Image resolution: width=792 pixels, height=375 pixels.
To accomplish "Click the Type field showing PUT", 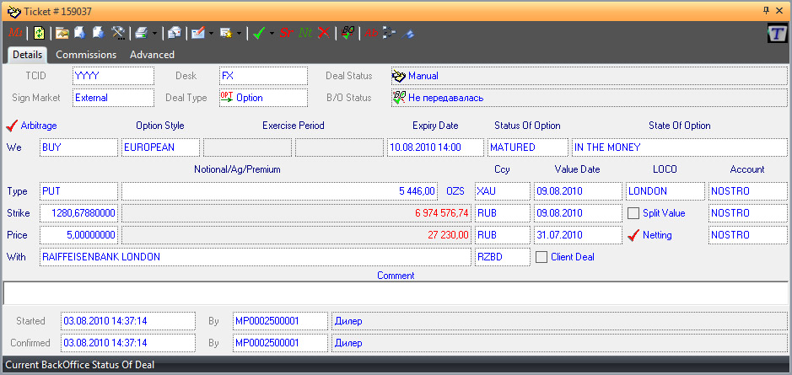I will pyautogui.click(x=78, y=191).
